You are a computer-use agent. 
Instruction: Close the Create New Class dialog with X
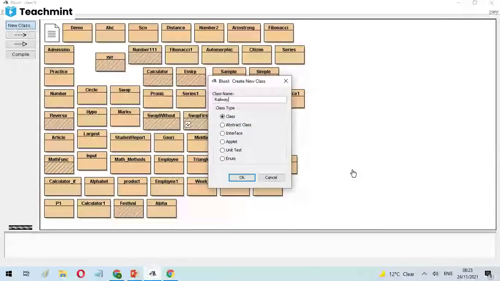[x=286, y=81]
